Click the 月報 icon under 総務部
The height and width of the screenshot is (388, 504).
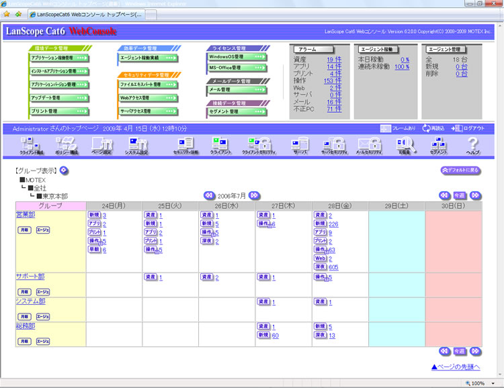24,342
